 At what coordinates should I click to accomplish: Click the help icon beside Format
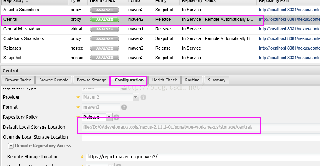124,107
